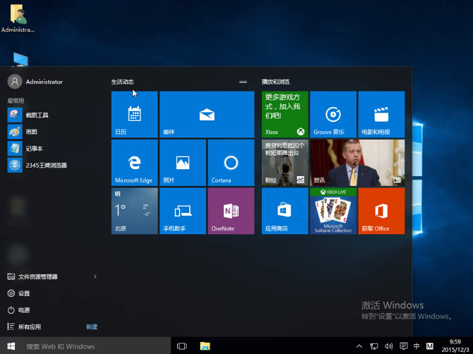The height and width of the screenshot is (354, 473).
Task: Click the 获取 Office tile
Action: pyautogui.click(x=381, y=211)
